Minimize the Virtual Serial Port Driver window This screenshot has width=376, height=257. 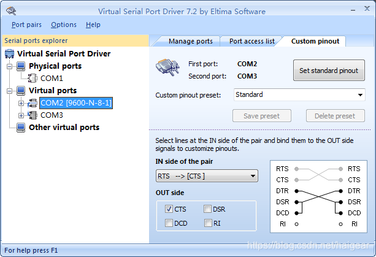[x=353, y=10]
